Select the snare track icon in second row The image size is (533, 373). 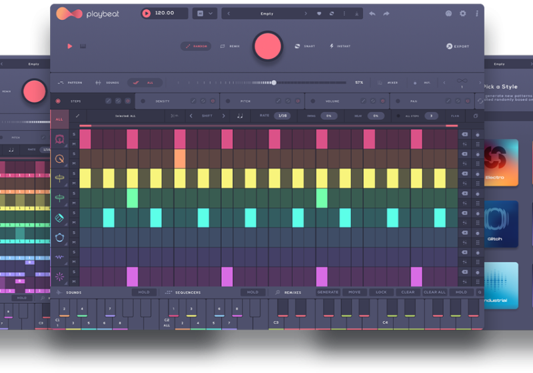[60, 159]
